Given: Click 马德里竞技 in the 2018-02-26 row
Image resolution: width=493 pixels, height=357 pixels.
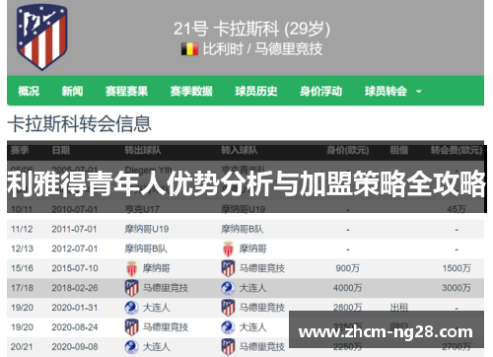Looking at the screenshot, I should pos(166,288).
